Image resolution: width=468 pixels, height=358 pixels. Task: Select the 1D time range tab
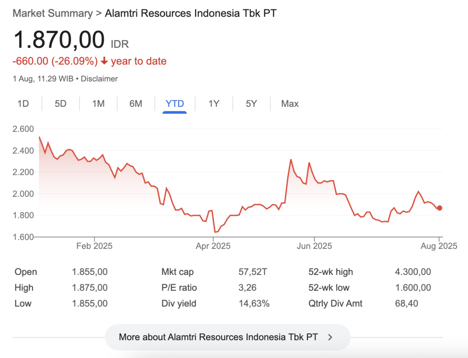[23, 104]
